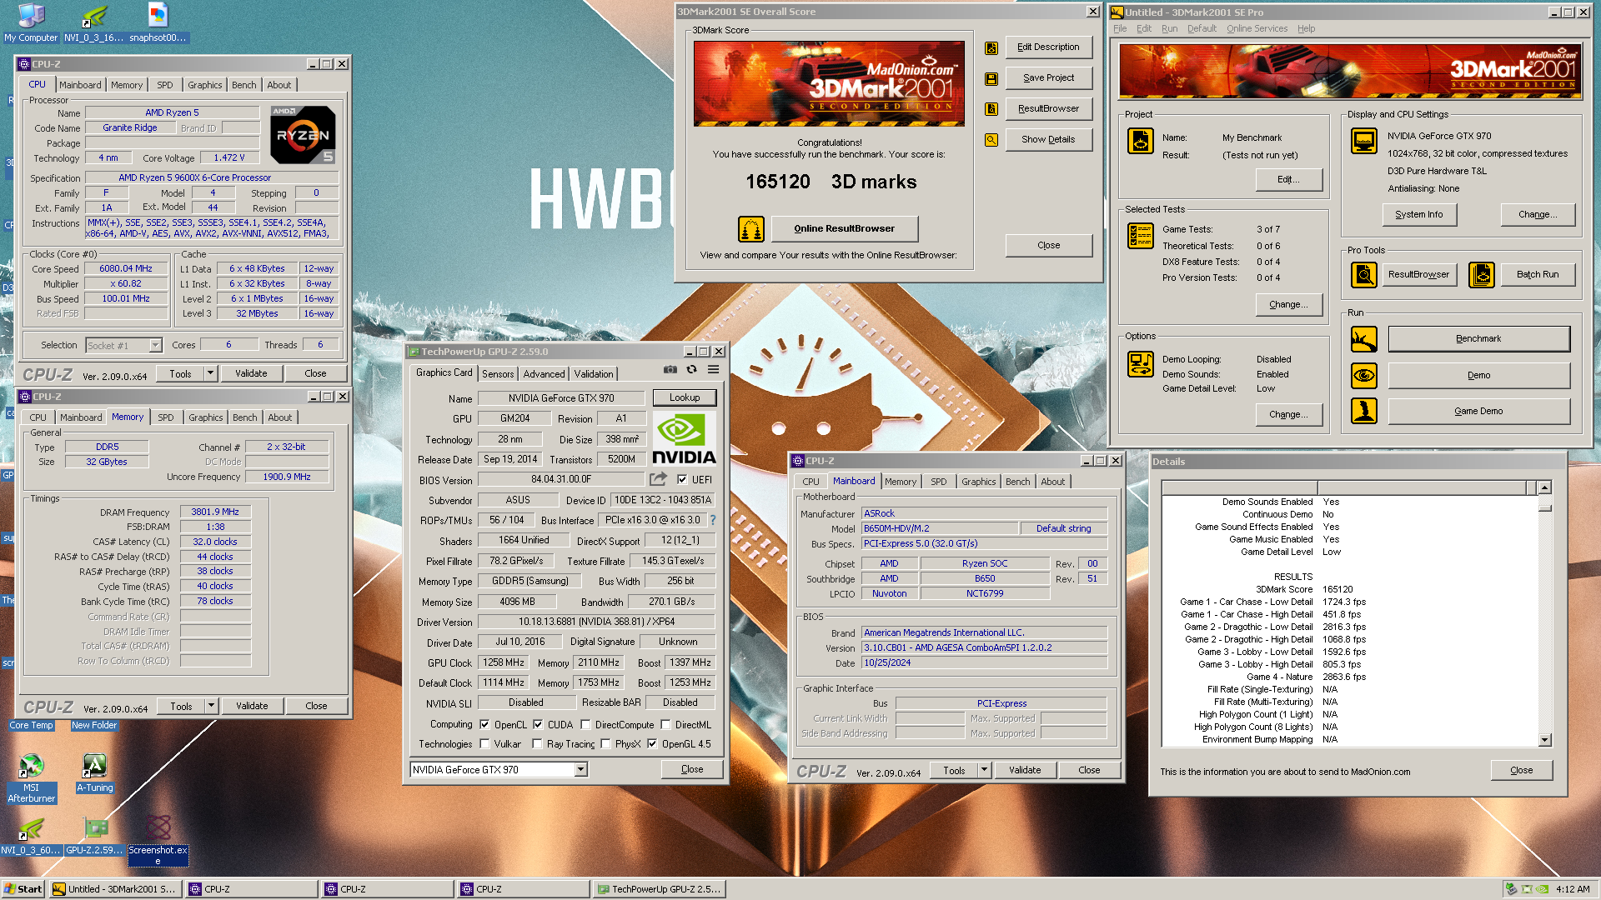1601x900 pixels.
Task: Open GPU-Z.2.59 desktop icon
Action: click(x=95, y=835)
